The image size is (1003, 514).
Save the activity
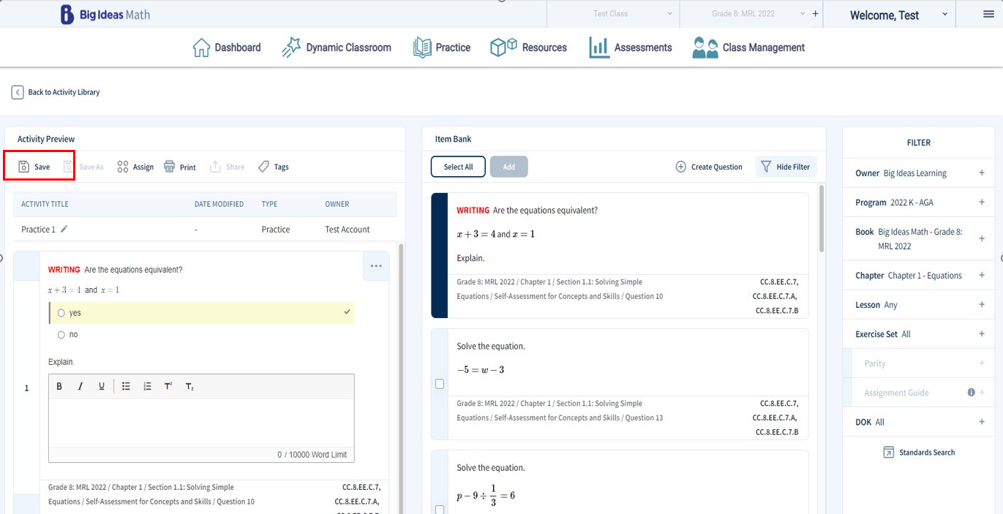click(x=34, y=167)
